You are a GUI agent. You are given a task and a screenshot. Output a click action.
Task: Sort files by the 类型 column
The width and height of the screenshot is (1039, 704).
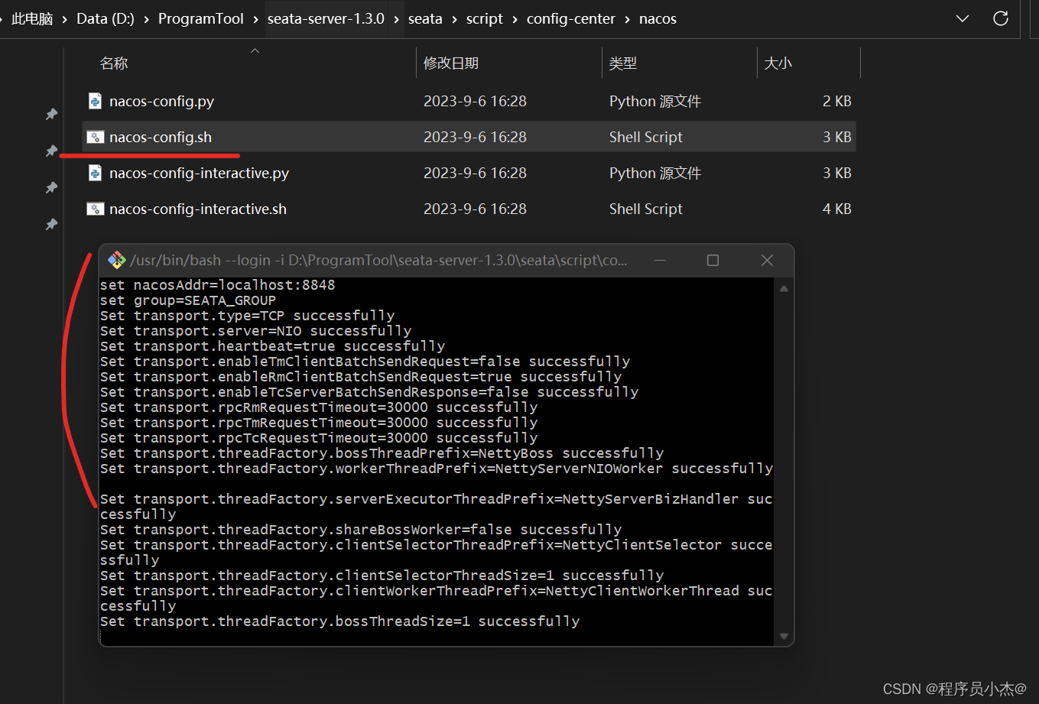pyautogui.click(x=623, y=63)
